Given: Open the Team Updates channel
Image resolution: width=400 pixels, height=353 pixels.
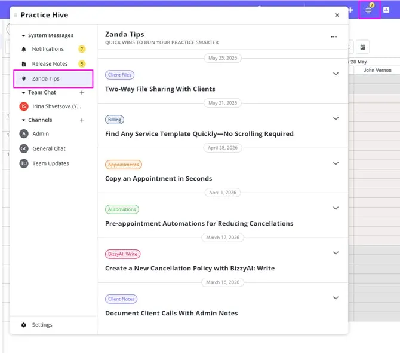Looking at the screenshot, I should tap(53, 163).
